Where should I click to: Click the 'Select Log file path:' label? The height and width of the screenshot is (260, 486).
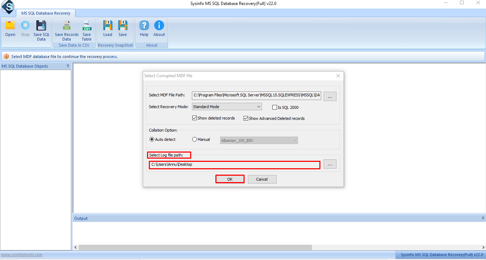166,155
